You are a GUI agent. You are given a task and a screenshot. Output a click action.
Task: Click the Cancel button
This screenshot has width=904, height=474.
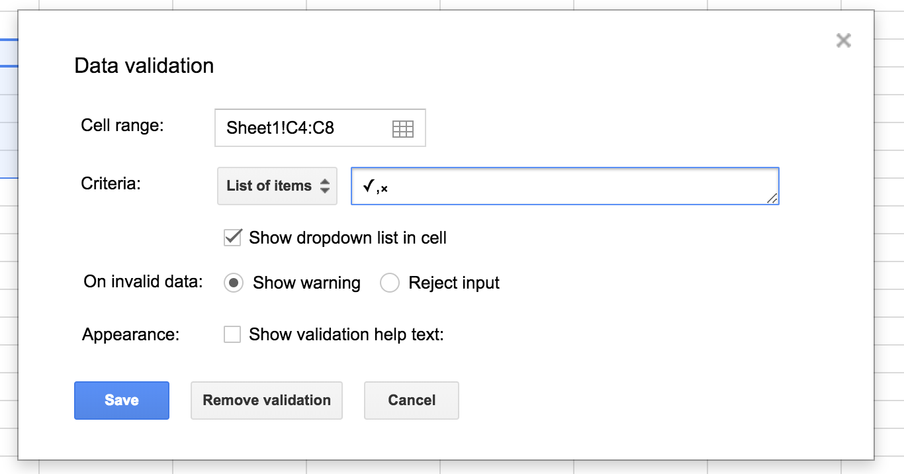(x=412, y=401)
